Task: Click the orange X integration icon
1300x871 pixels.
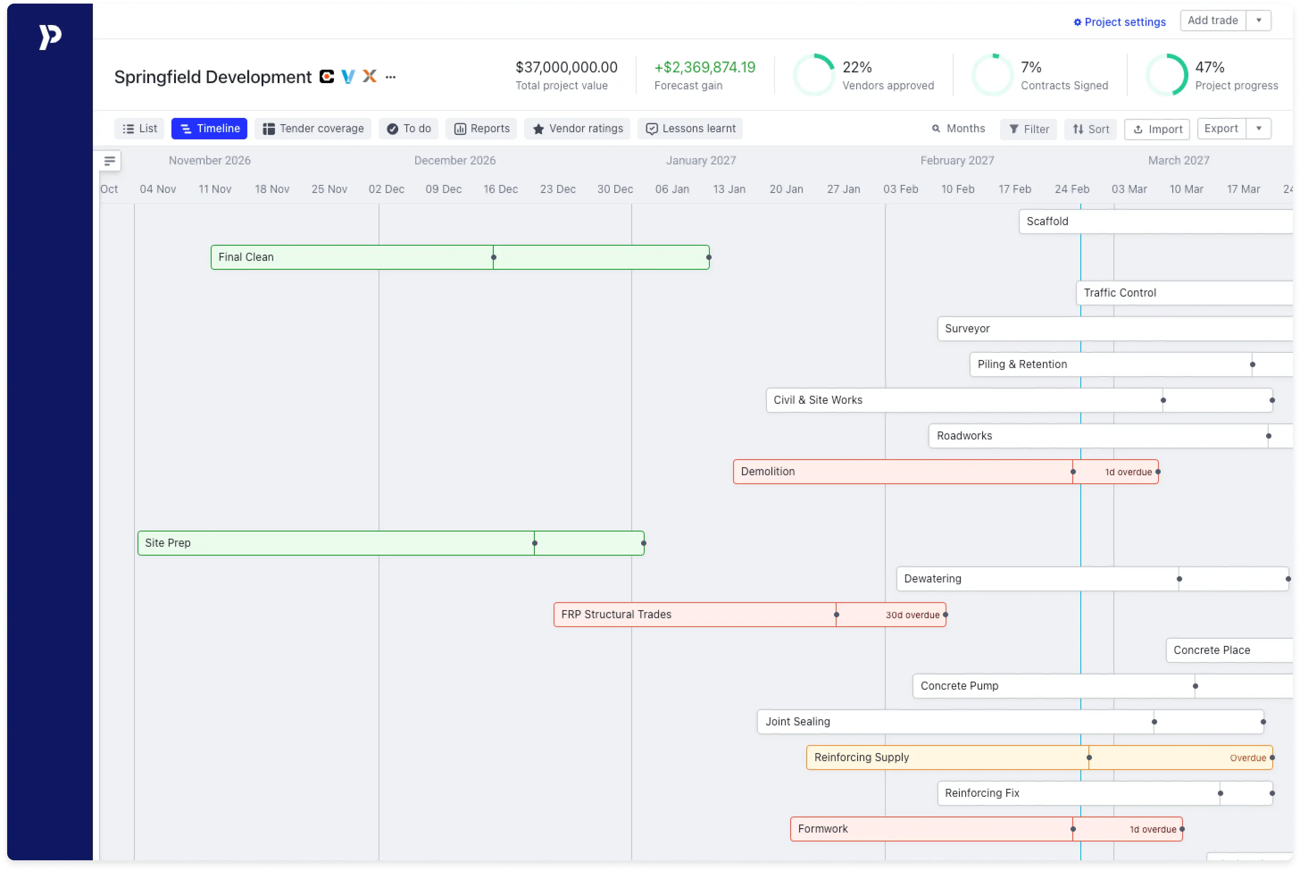Action: (x=370, y=76)
